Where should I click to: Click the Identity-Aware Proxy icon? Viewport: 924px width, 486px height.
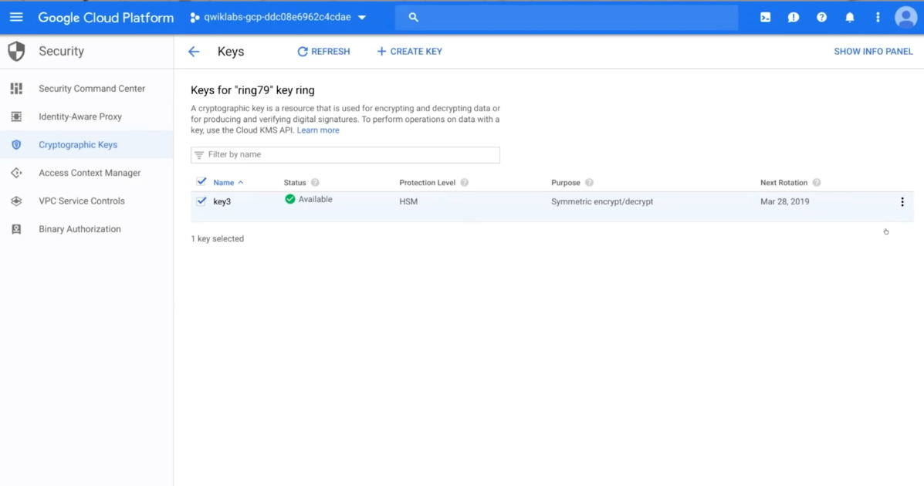click(16, 116)
